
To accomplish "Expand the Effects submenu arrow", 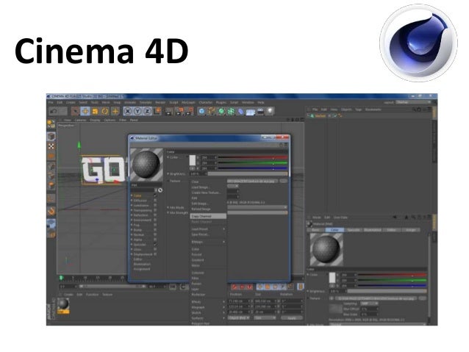I will click(x=223, y=302).
